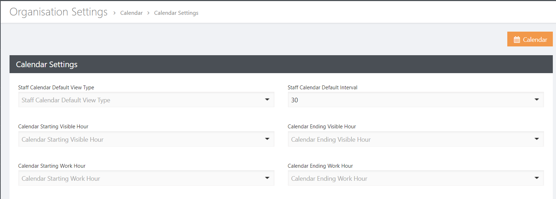Click the arrow of the Starting Visible Hour combo box
The width and height of the screenshot is (556, 199).
(x=267, y=139)
